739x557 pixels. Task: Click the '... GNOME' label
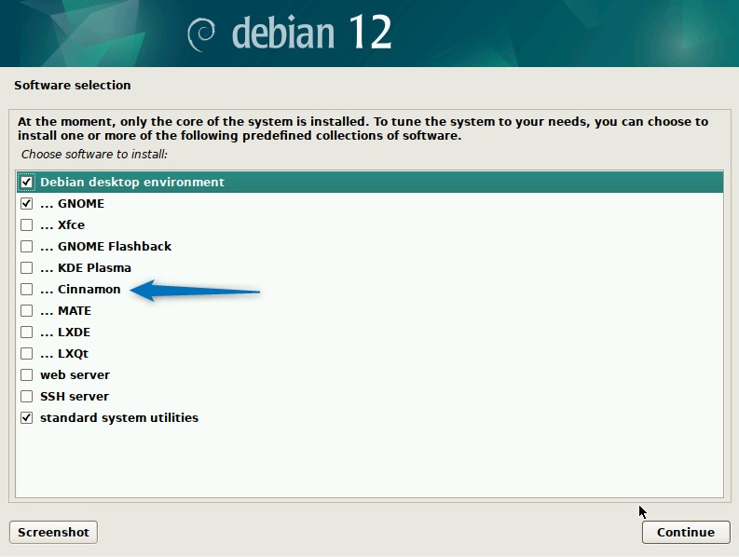[72, 204]
